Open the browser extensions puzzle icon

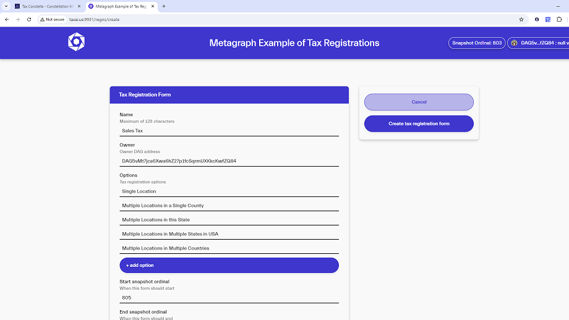click(x=559, y=20)
